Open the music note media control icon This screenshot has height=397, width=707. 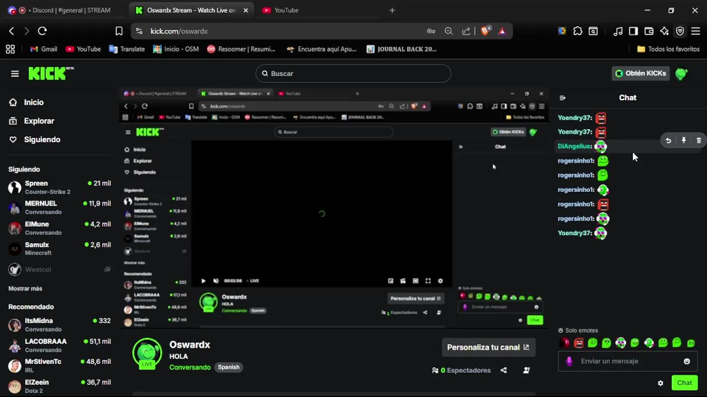point(618,31)
